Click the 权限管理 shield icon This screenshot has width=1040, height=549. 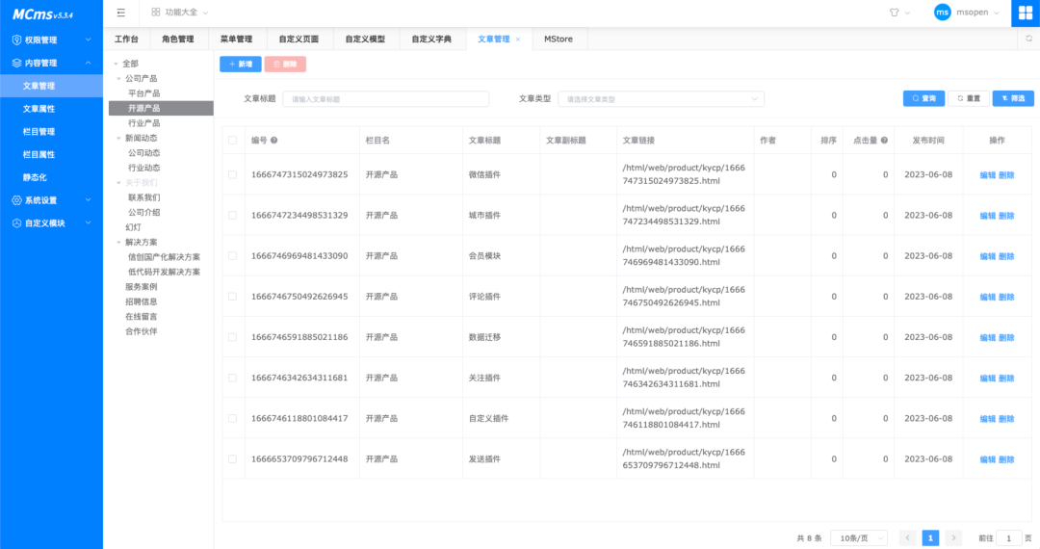pos(16,39)
